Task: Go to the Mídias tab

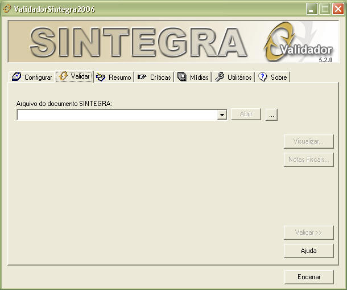Action: (x=193, y=77)
